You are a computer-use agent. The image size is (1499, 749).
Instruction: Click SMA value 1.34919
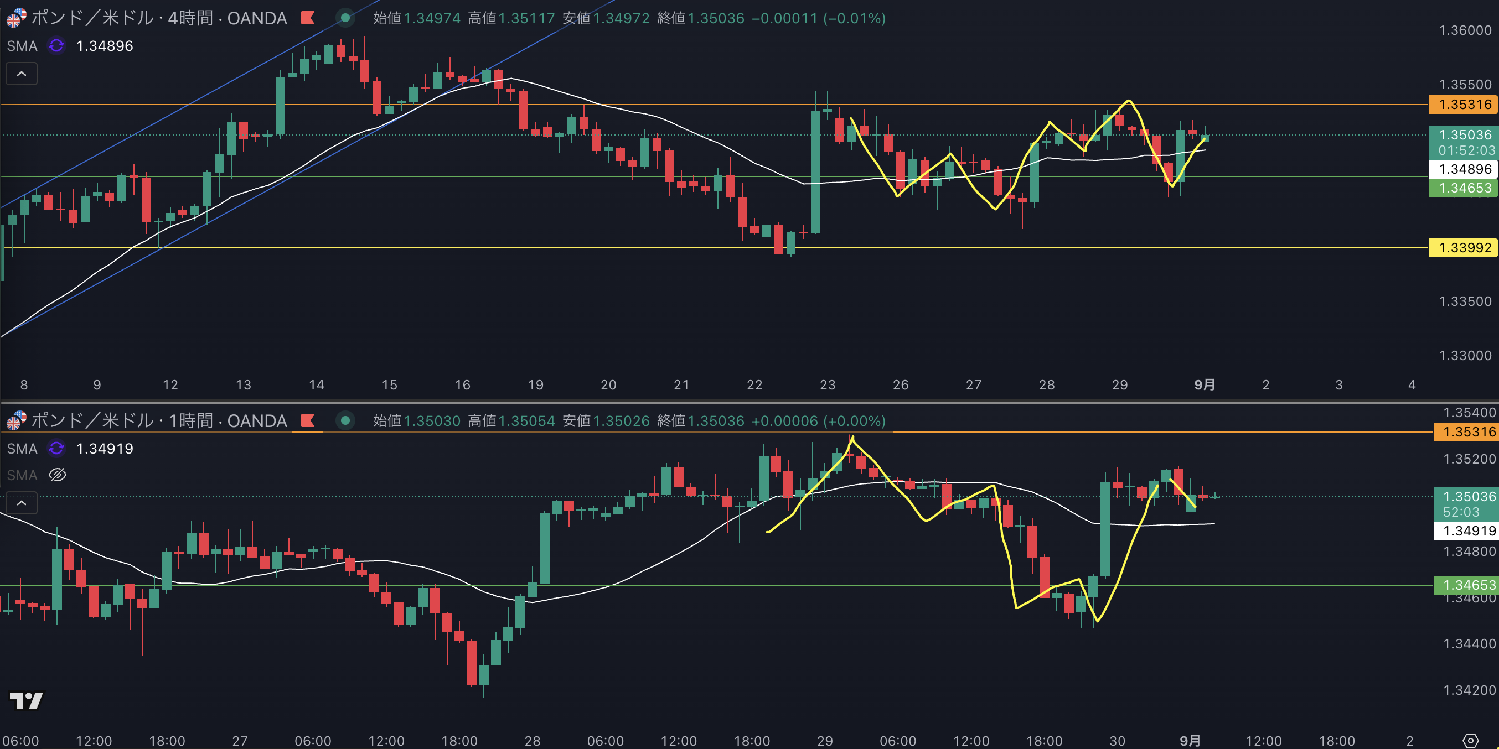click(105, 449)
